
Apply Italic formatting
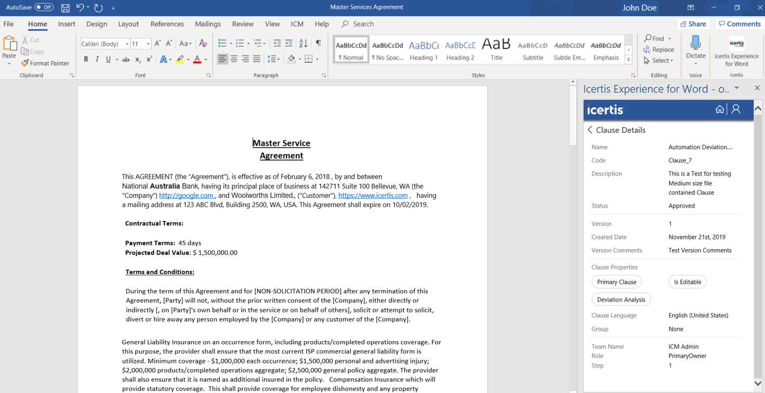point(97,60)
